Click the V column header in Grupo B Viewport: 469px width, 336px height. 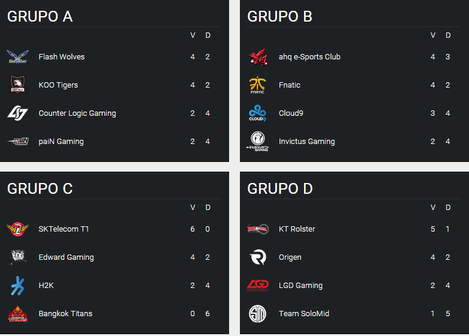[433, 35]
